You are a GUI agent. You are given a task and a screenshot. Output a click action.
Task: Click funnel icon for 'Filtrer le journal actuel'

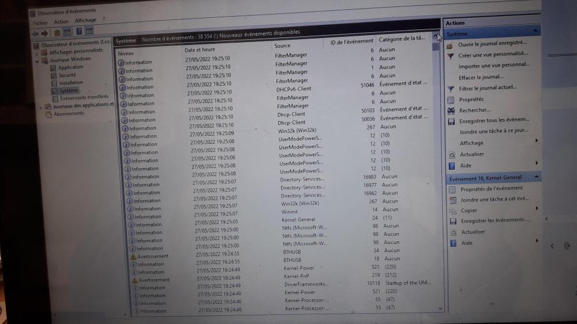coord(451,89)
